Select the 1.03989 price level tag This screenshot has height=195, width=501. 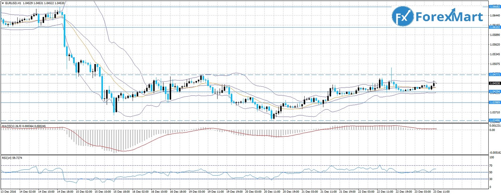[x=494, y=103]
